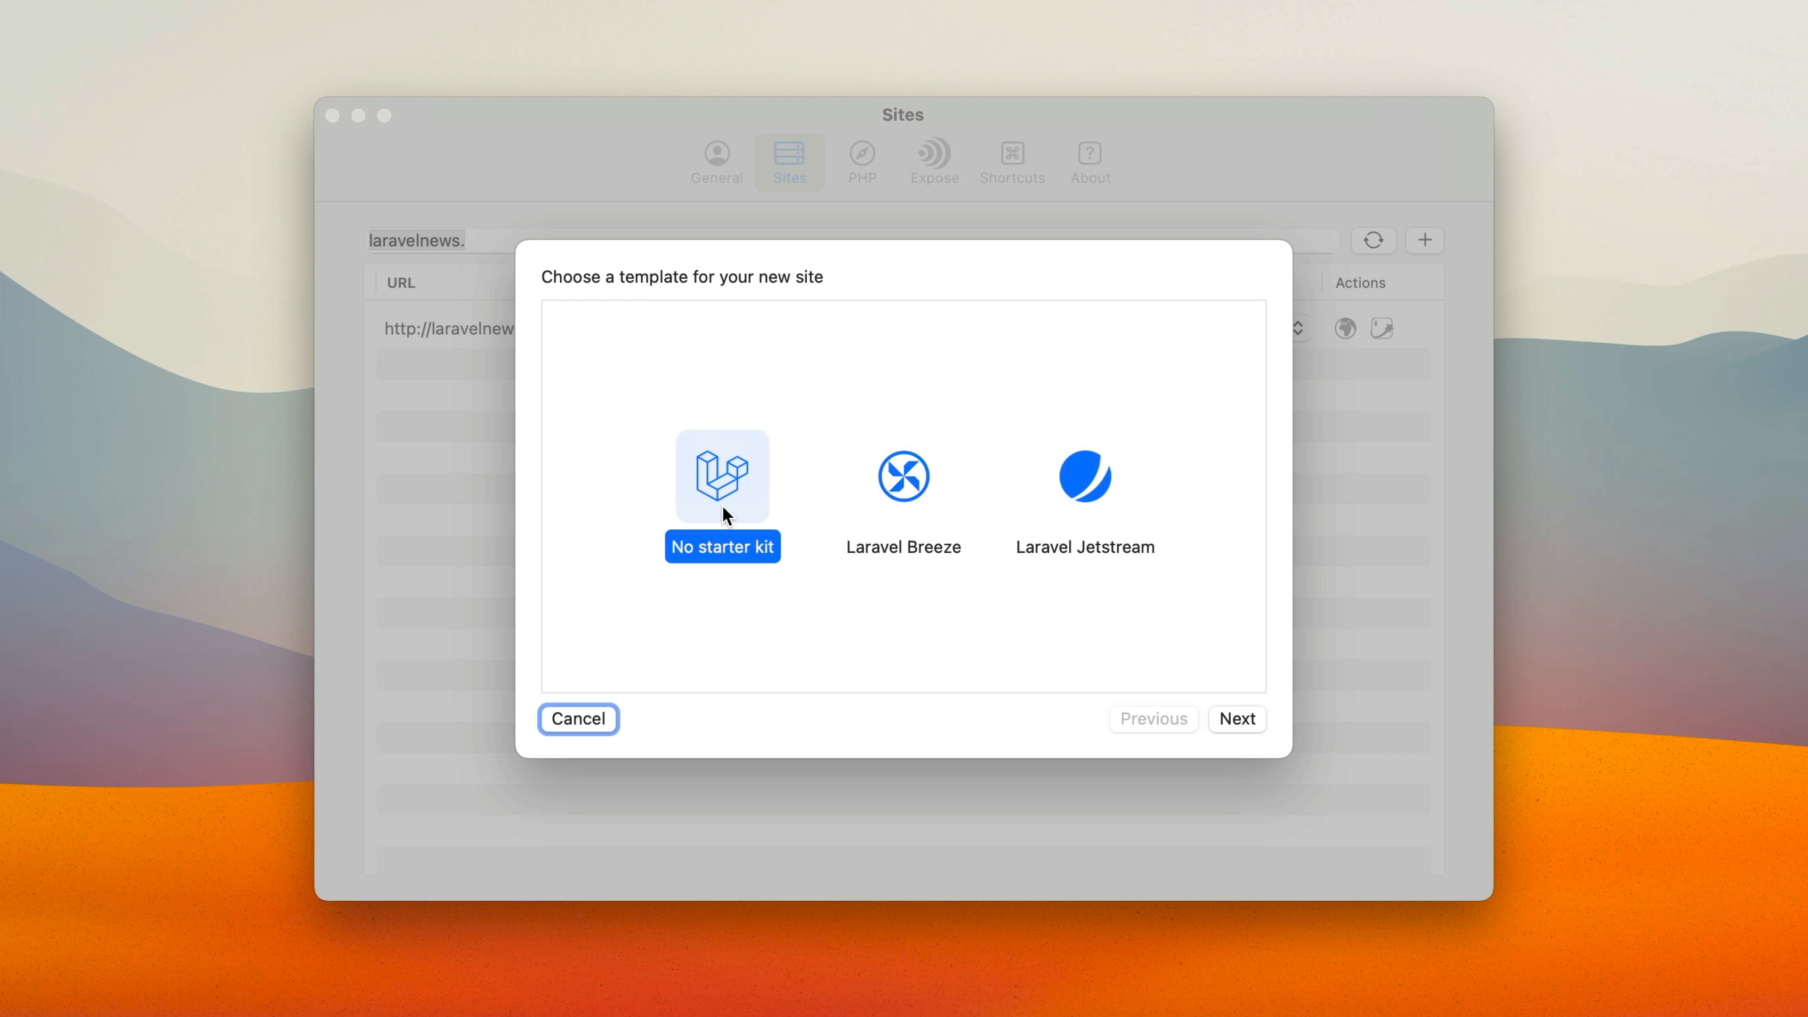Open the General preferences tab
This screenshot has width=1808, height=1017.
click(x=717, y=163)
